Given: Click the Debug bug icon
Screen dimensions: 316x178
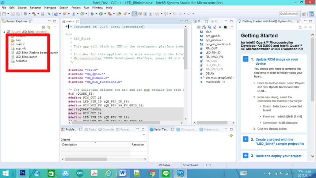Looking at the screenshot, I should point(92,14).
